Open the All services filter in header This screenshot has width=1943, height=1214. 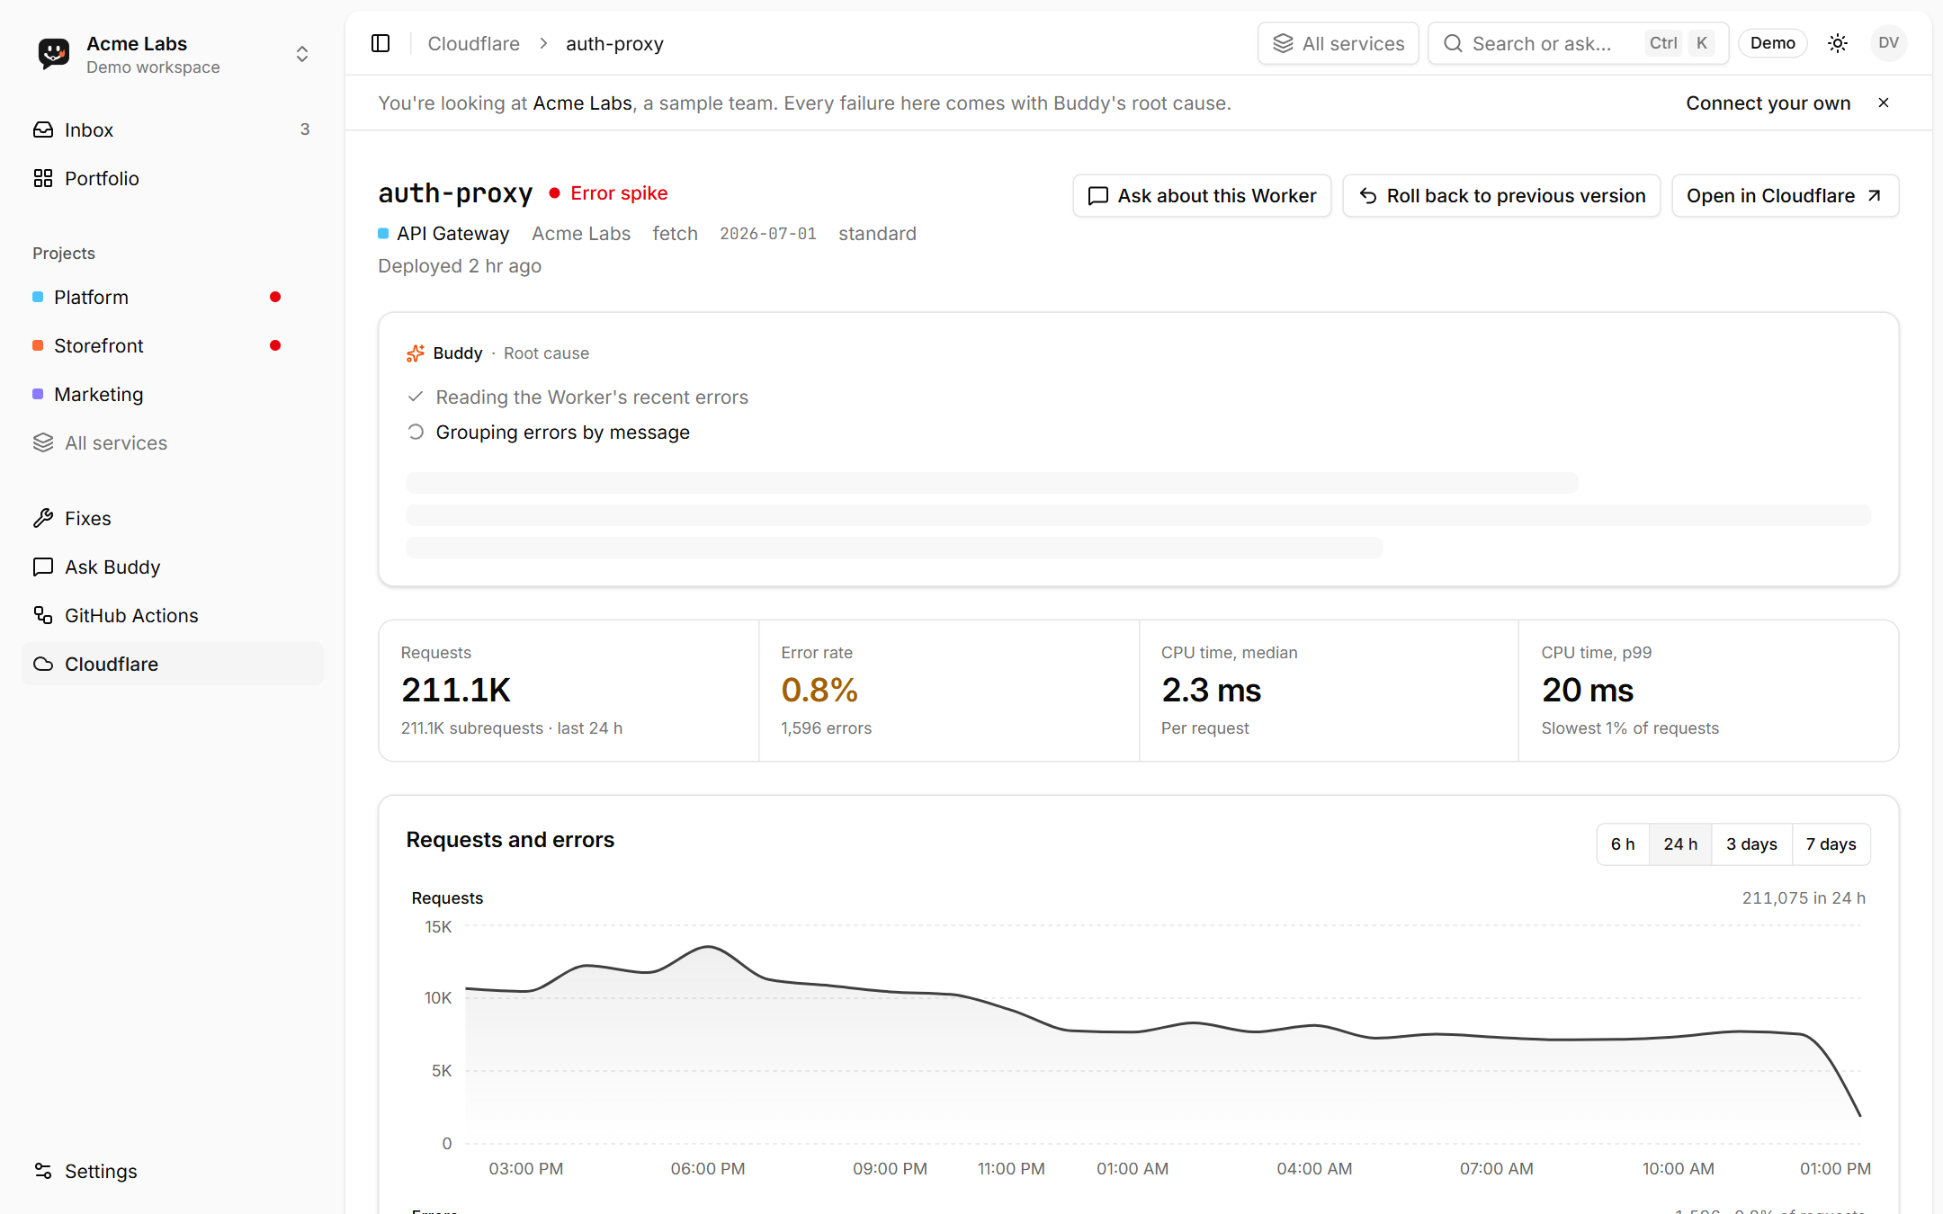pyautogui.click(x=1338, y=43)
